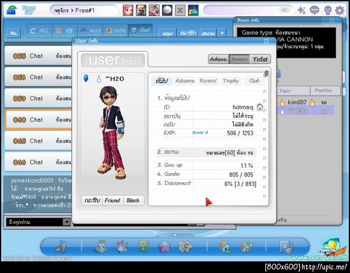Viewport: 350px width, 273px height.
Task: Open the book with palette icon
Action: point(286,247)
